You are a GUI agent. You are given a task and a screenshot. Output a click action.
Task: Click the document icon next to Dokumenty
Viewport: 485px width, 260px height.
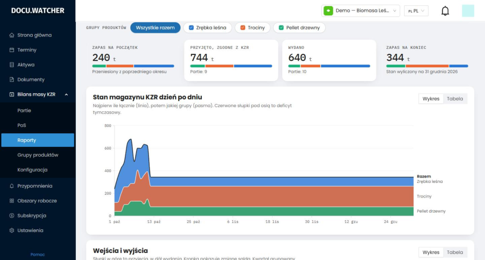(12, 80)
